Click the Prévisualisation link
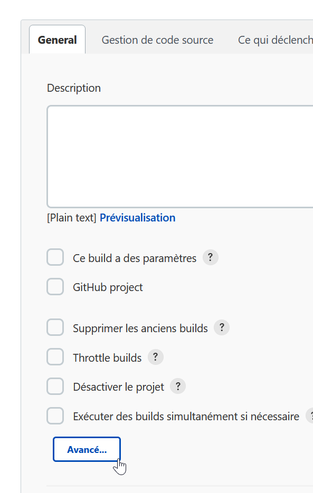This screenshot has height=493, width=313. [137, 218]
